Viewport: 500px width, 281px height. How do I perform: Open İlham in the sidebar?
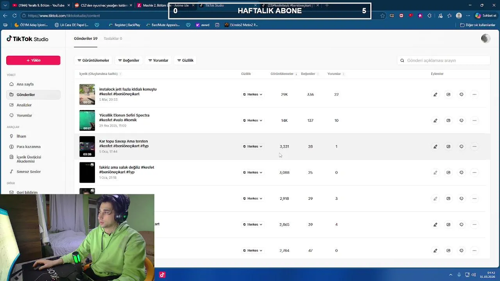pos(33,136)
